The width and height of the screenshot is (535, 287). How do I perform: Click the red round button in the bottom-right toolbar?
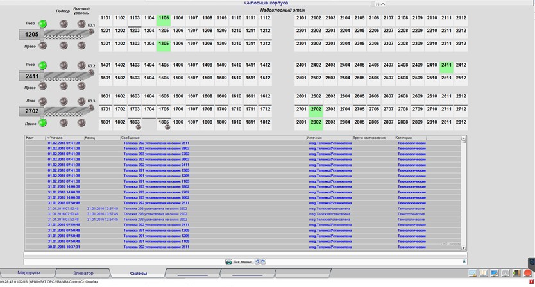[x=527, y=274]
